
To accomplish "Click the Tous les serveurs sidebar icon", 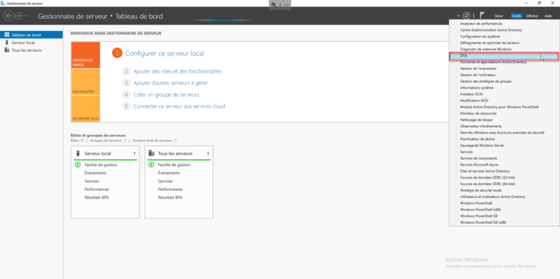I will [x=7, y=50].
